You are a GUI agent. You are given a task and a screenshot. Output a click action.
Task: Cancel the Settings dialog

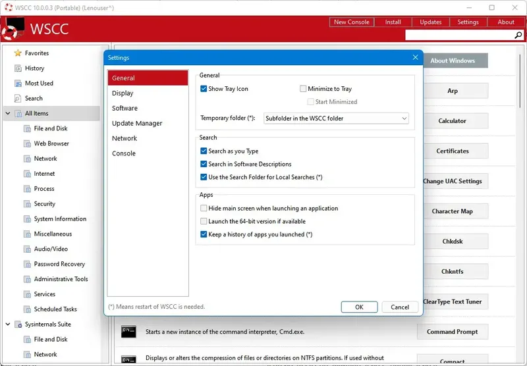400,307
